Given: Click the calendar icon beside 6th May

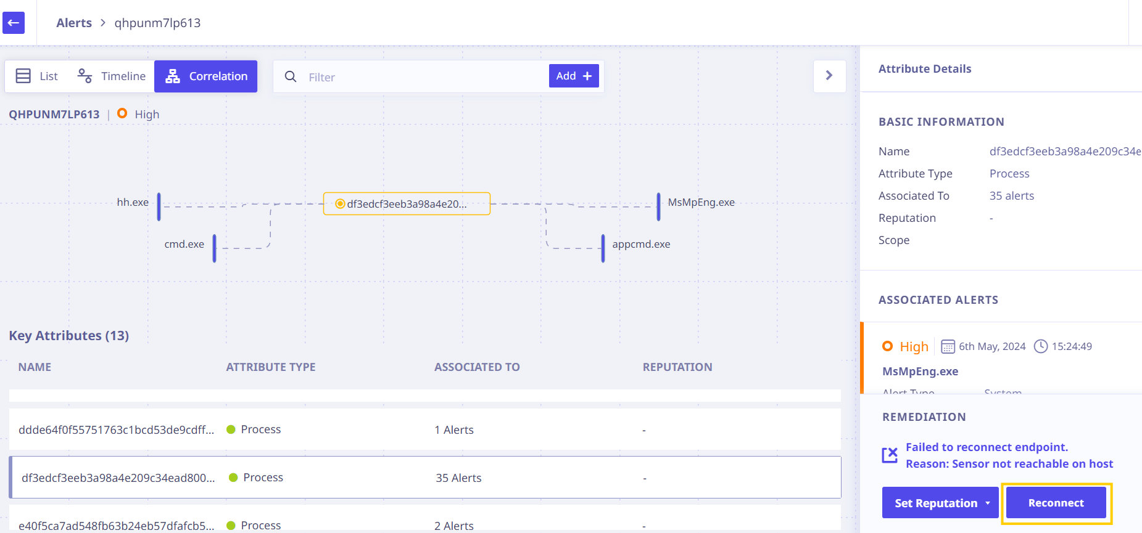Looking at the screenshot, I should tap(948, 346).
